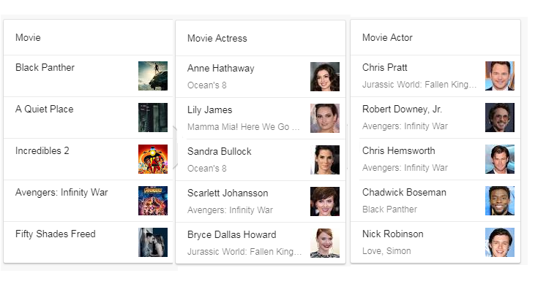Screen dimensions: 535x292
Task: Click the Movie card header
Action: coord(88,37)
